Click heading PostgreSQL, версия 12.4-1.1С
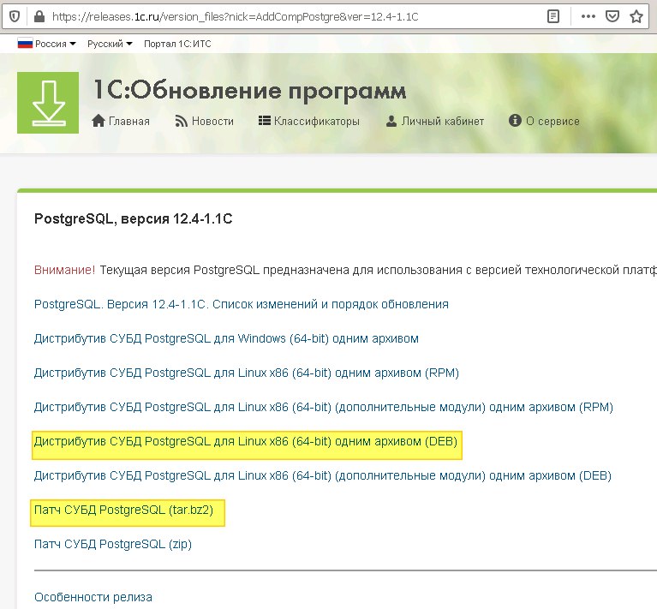 pos(134,218)
